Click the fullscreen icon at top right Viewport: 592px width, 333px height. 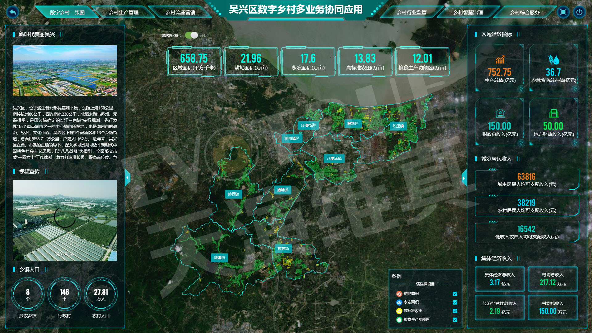pos(564,12)
